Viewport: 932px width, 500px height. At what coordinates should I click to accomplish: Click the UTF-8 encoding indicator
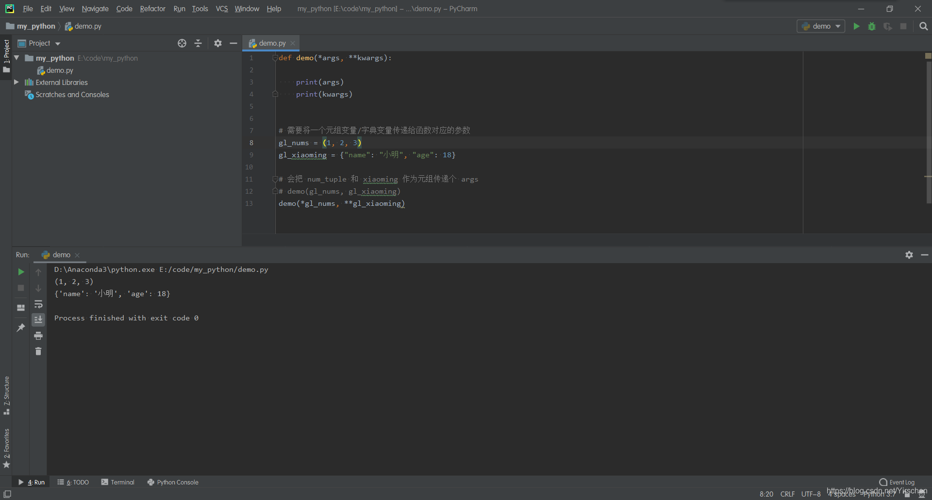tap(811, 494)
